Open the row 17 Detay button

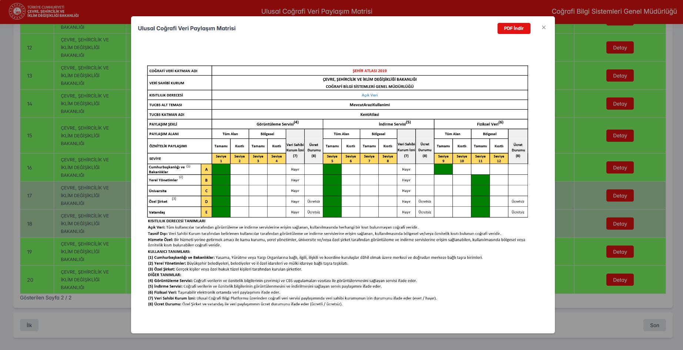pyautogui.click(x=620, y=196)
